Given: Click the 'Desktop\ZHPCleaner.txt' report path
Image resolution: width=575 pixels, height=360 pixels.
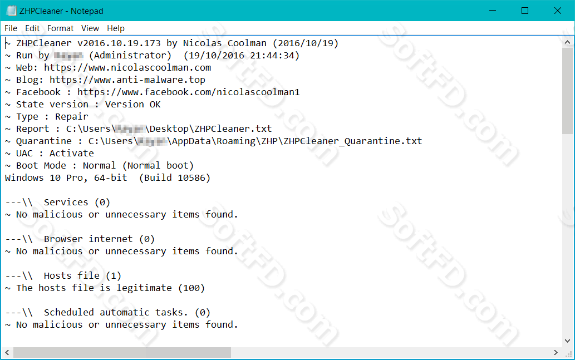Looking at the screenshot, I should [210, 129].
